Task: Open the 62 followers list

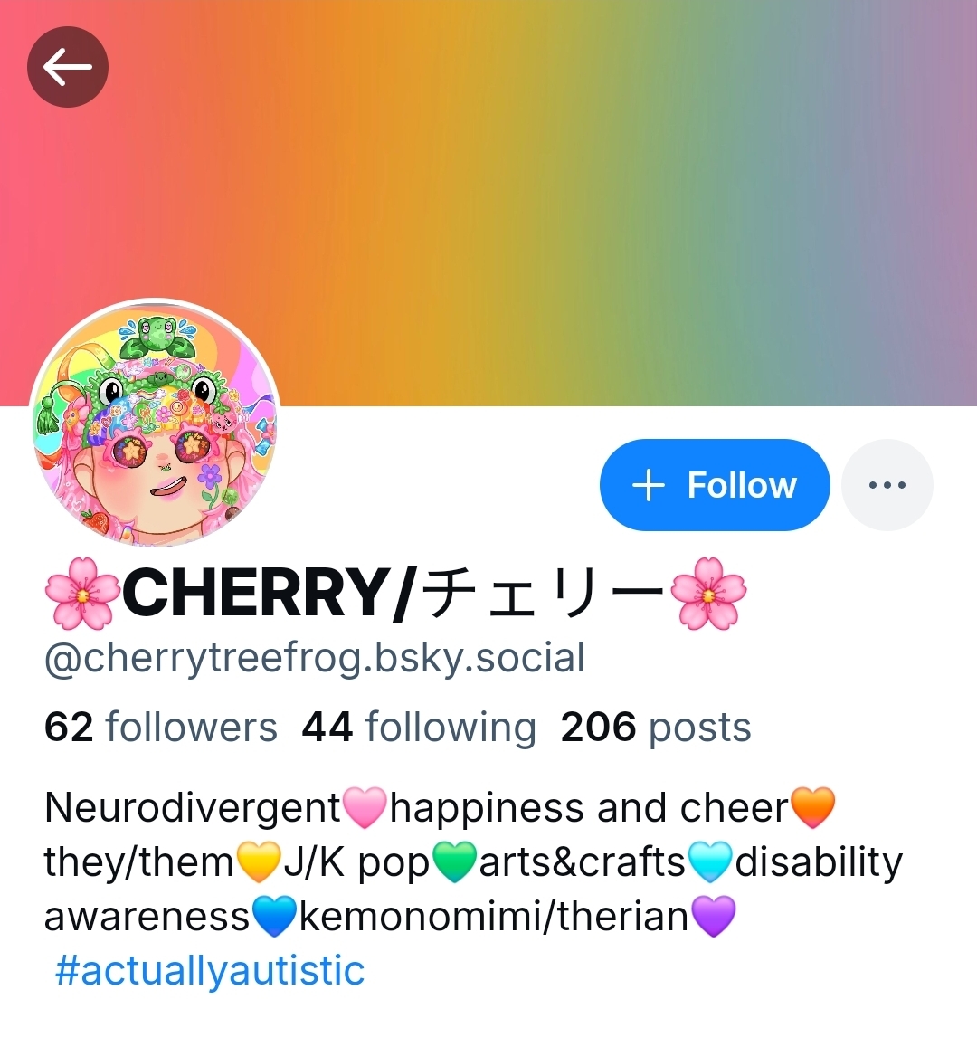Action: 160,727
